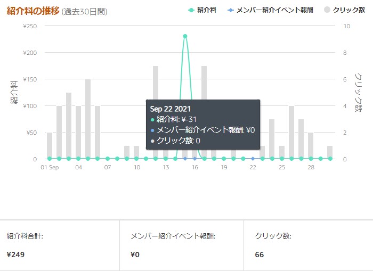Click the 66 click count value
The image size is (373, 271).
pos(260,254)
